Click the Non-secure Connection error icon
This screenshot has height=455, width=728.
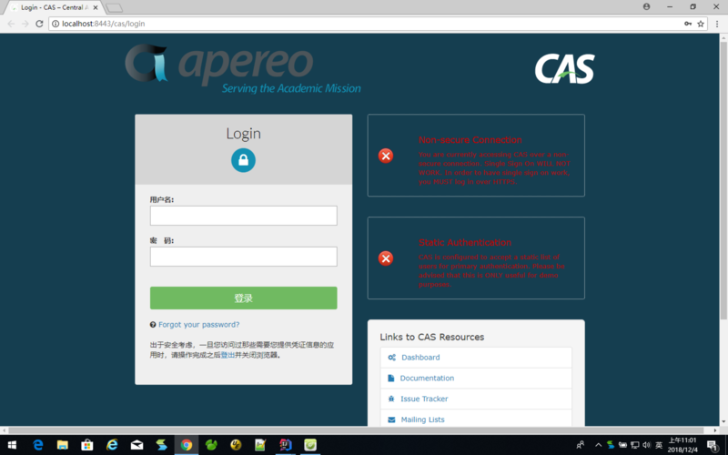coord(385,156)
